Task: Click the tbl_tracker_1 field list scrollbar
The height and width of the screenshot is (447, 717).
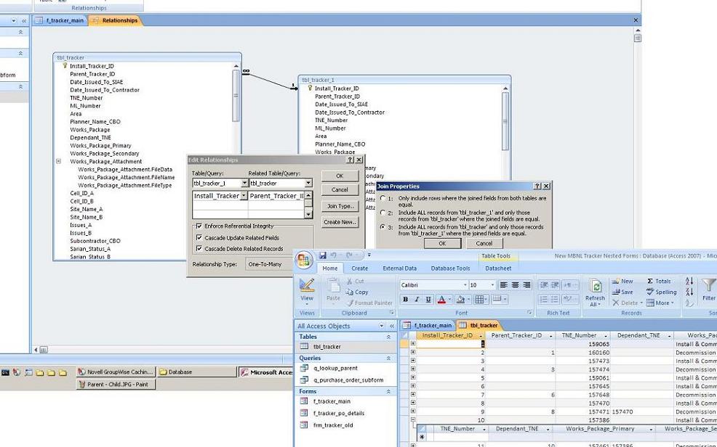Action: click(x=505, y=121)
